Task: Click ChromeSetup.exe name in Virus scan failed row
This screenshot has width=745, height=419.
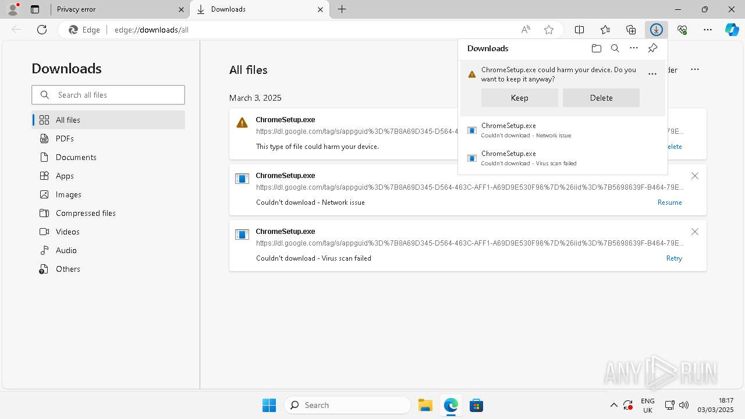Action: (285, 232)
